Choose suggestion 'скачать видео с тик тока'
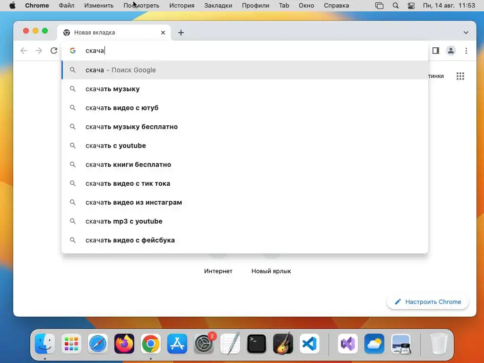Screen dimensions: 484x363 coord(245,183)
